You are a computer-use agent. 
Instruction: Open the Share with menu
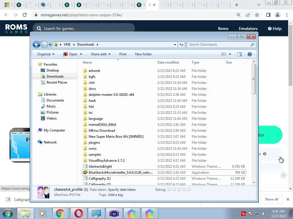tap(100, 54)
